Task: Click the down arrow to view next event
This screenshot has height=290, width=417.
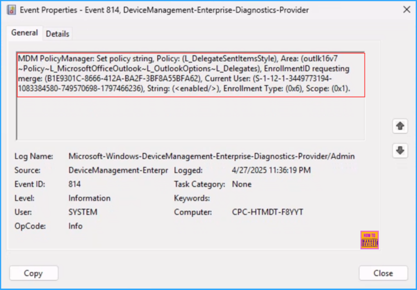Action: (x=400, y=150)
